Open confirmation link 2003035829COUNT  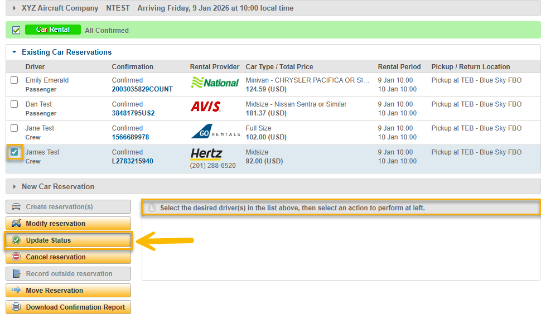[142, 89]
